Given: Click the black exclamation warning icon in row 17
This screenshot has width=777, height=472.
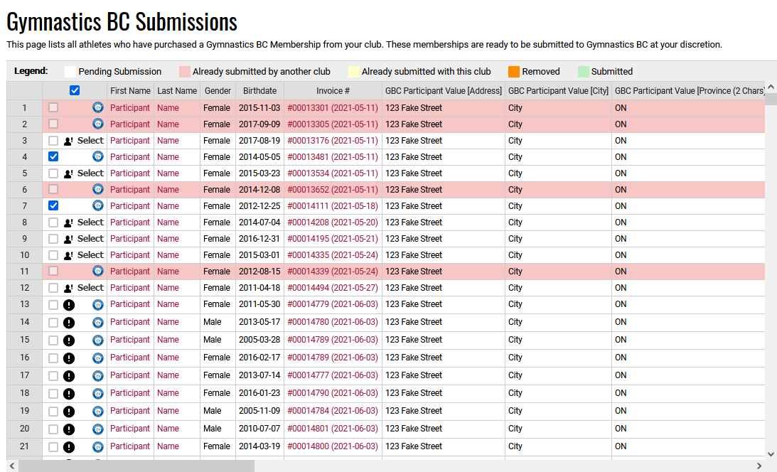Looking at the screenshot, I should 69,376.
